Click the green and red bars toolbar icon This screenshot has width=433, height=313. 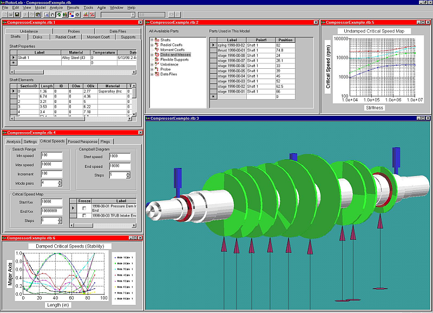click(65, 15)
